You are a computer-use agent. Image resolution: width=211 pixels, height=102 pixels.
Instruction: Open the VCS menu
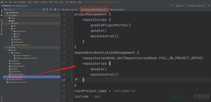coord(67,2)
